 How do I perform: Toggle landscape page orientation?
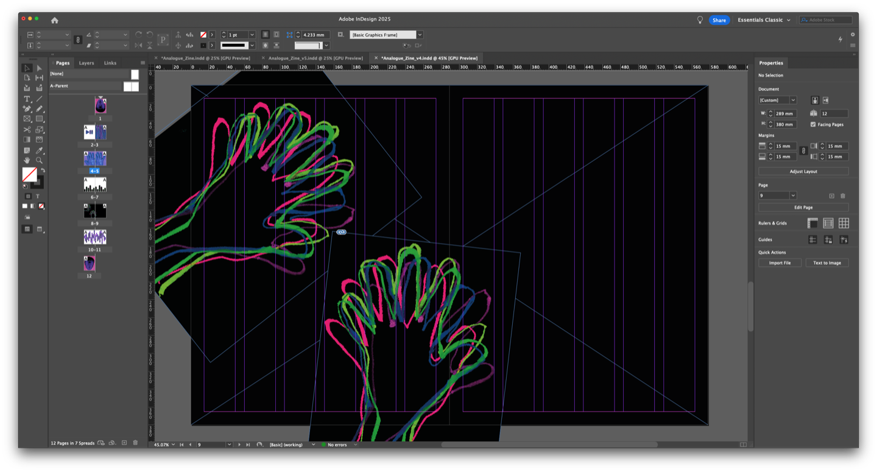pos(826,100)
